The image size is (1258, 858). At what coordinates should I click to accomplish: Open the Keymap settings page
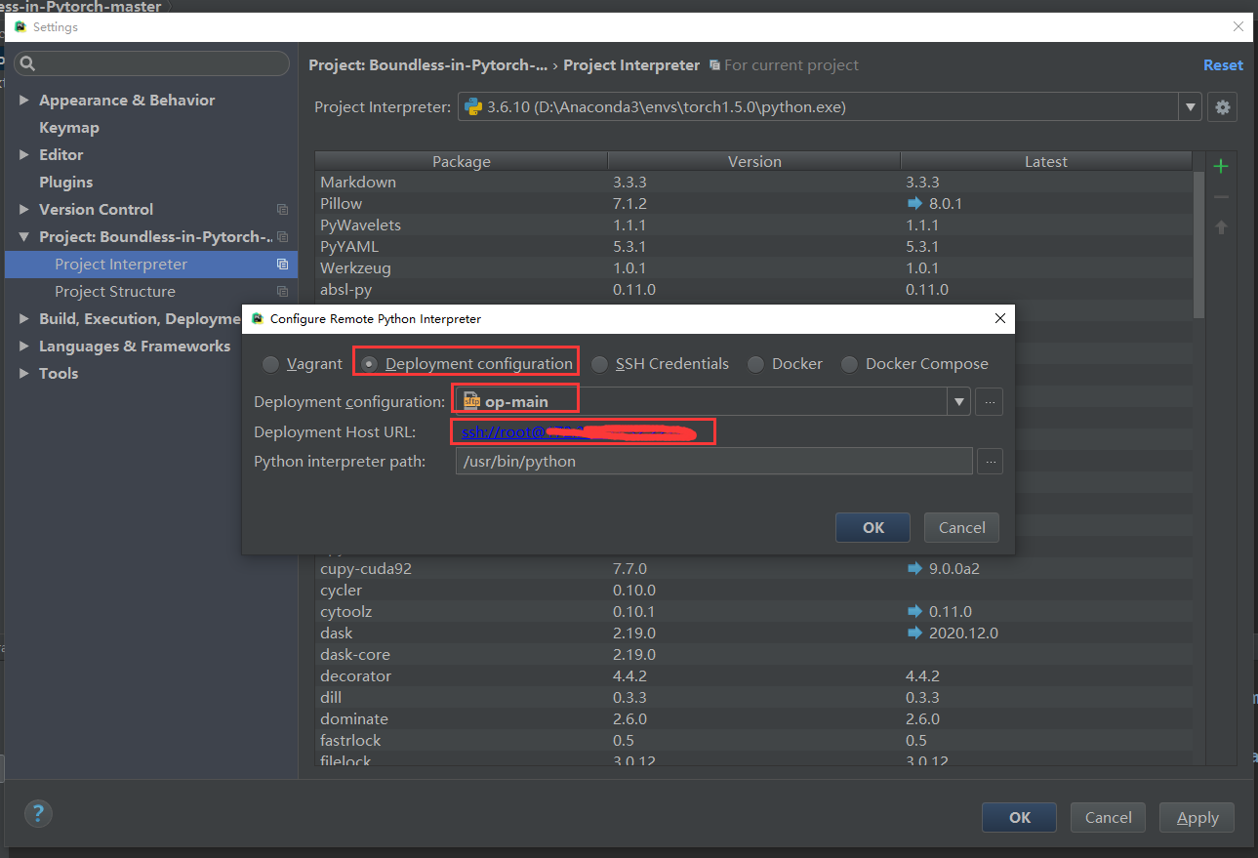(68, 127)
